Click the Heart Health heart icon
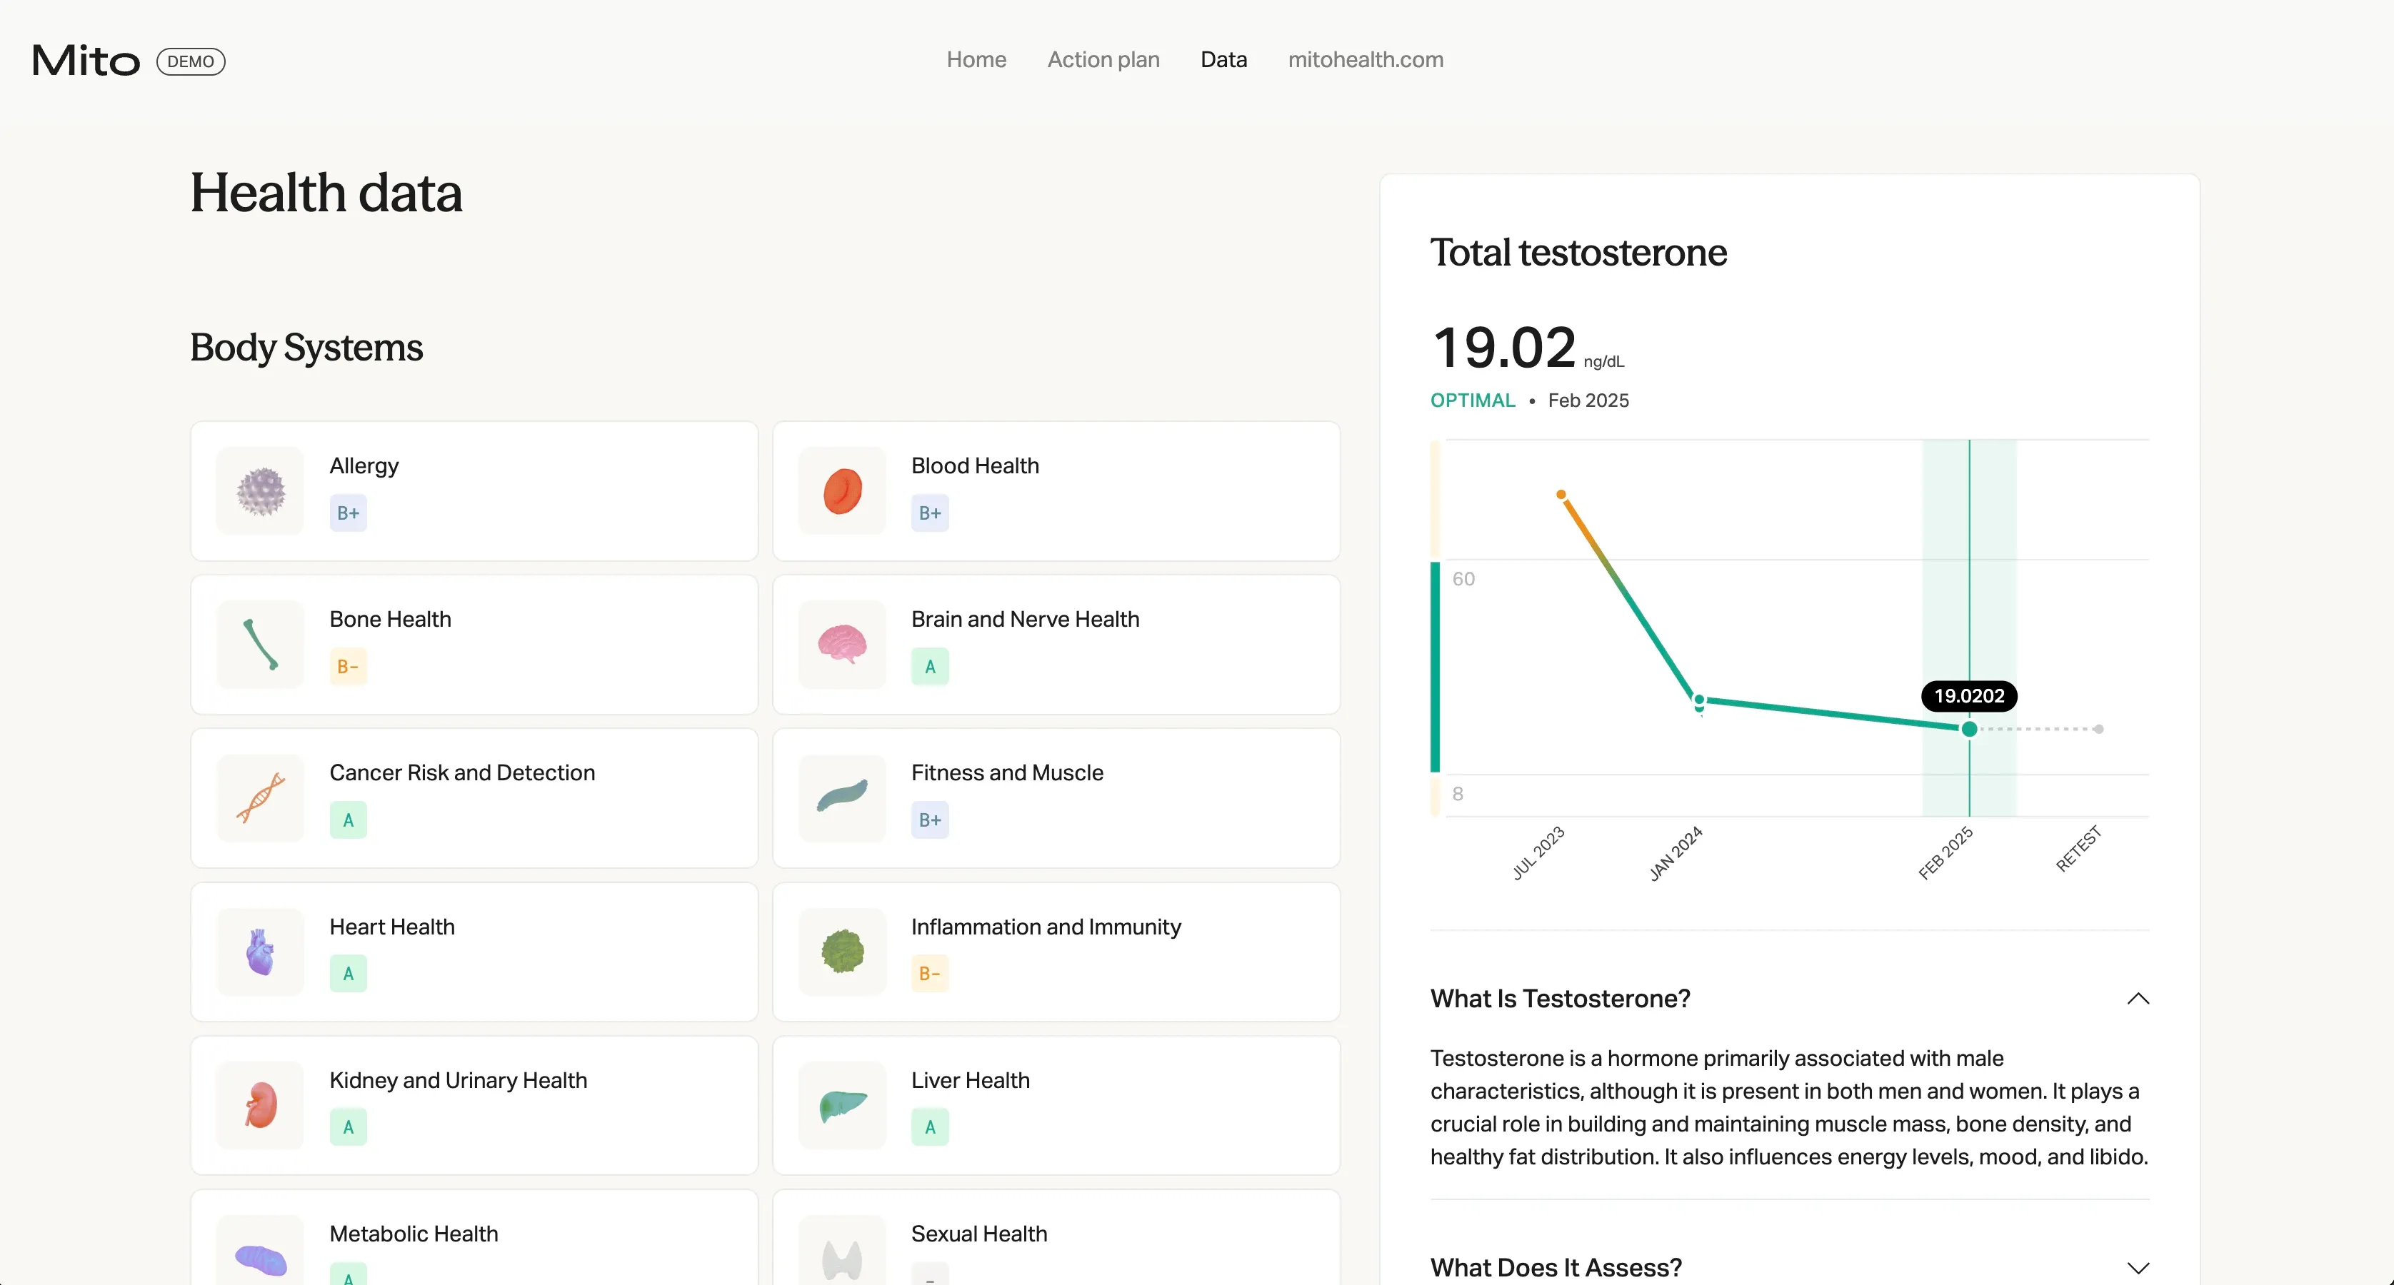The image size is (2394, 1285). (260, 952)
